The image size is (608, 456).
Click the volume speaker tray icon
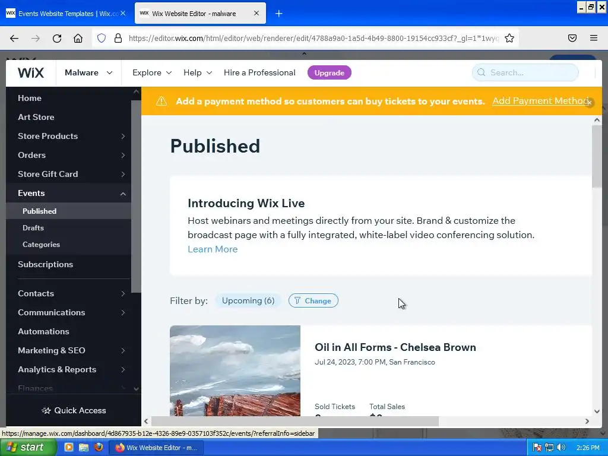560,448
